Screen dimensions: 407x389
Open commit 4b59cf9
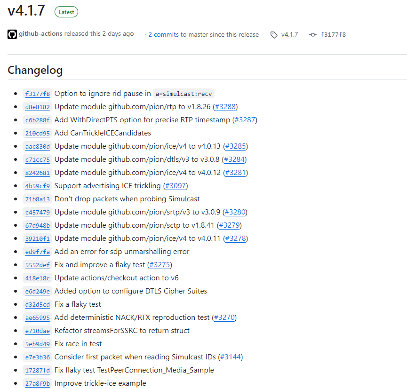(x=37, y=186)
